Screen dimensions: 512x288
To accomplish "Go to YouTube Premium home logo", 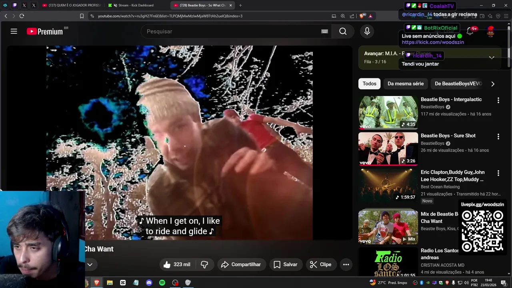I will [x=45, y=31].
